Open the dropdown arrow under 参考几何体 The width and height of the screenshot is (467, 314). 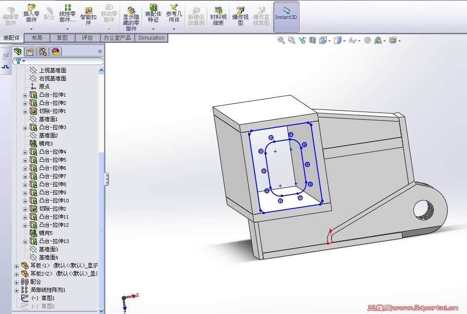coord(174,29)
